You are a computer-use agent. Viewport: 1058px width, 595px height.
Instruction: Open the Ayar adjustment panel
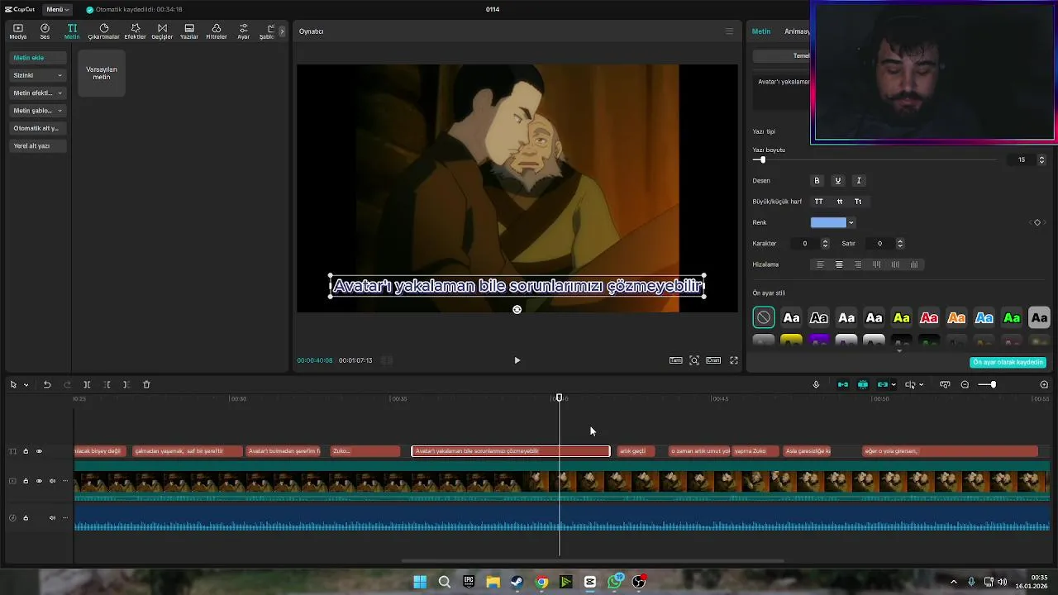click(243, 31)
